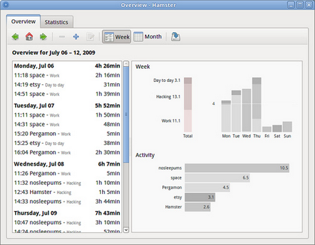The image size is (315, 245).
Task: Select the 10:47 nosleepums entry
Action: [x=67, y=223]
